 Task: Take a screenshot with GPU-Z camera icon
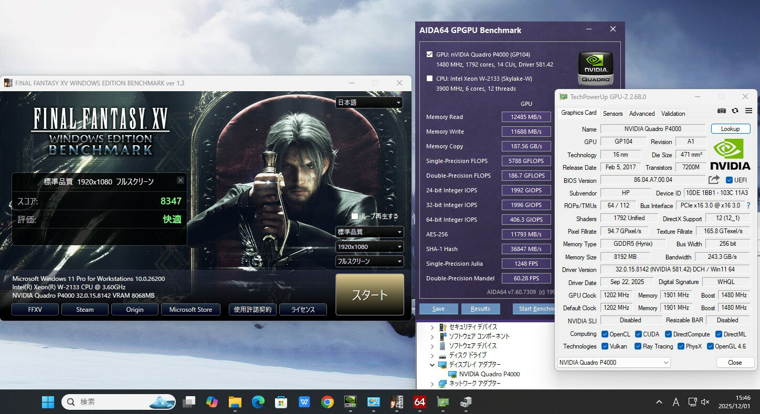pyautogui.click(x=722, y=111)
